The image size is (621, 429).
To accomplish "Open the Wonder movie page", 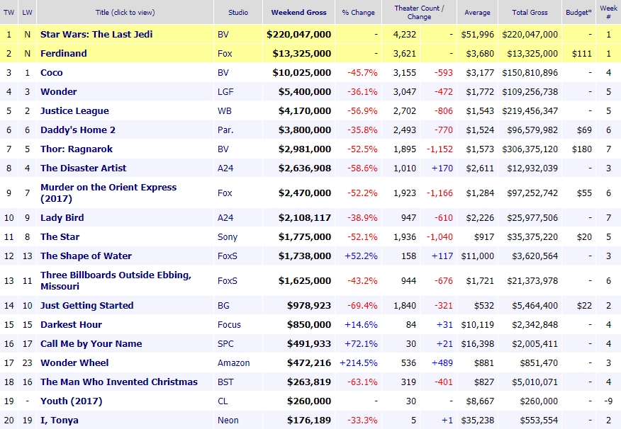I will 59,92.
